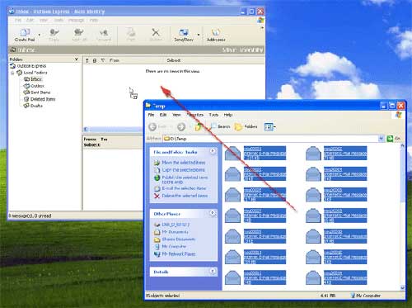Click My Computer zone in Explorer status bar
This screenshot has height=308, width=412.
pyautogui.click(x=366, y=296)
